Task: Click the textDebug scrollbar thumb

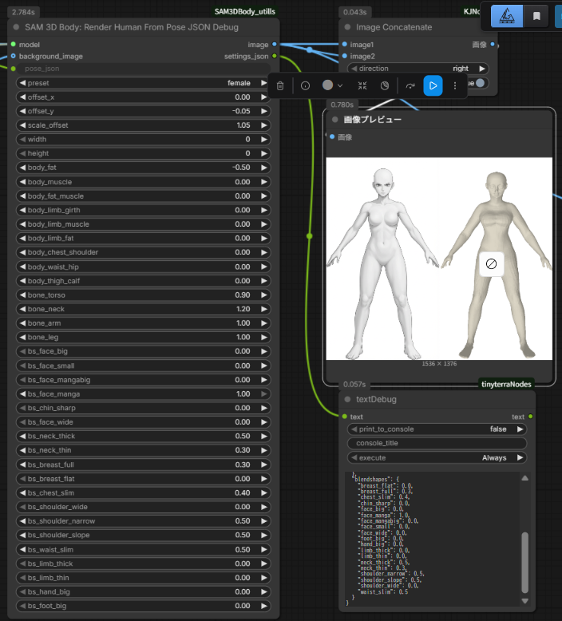Action: (524, 563)
